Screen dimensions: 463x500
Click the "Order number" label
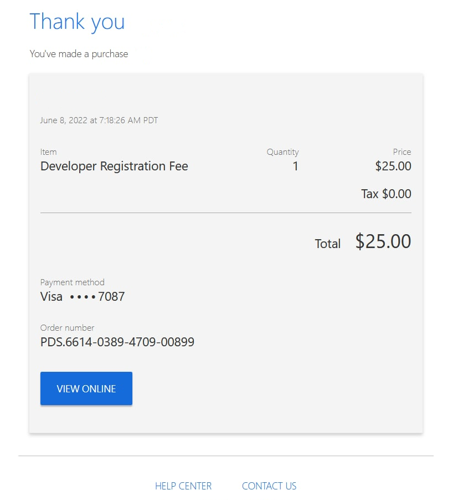[x=68, y=328]
